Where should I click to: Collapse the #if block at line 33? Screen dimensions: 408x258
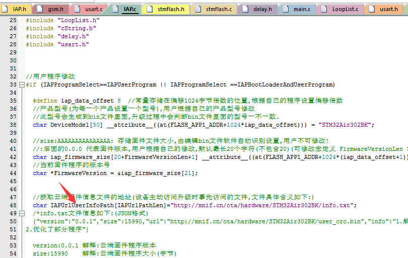point(22,84)
